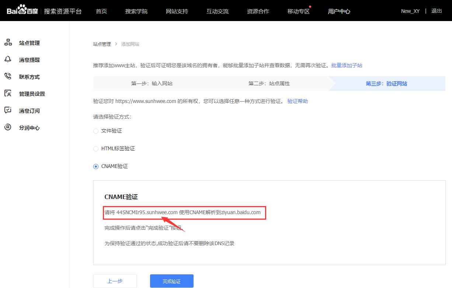Screen dimensions: 452x288
Task: Open the 搜索学院 nav item
Action: [136, 11]
